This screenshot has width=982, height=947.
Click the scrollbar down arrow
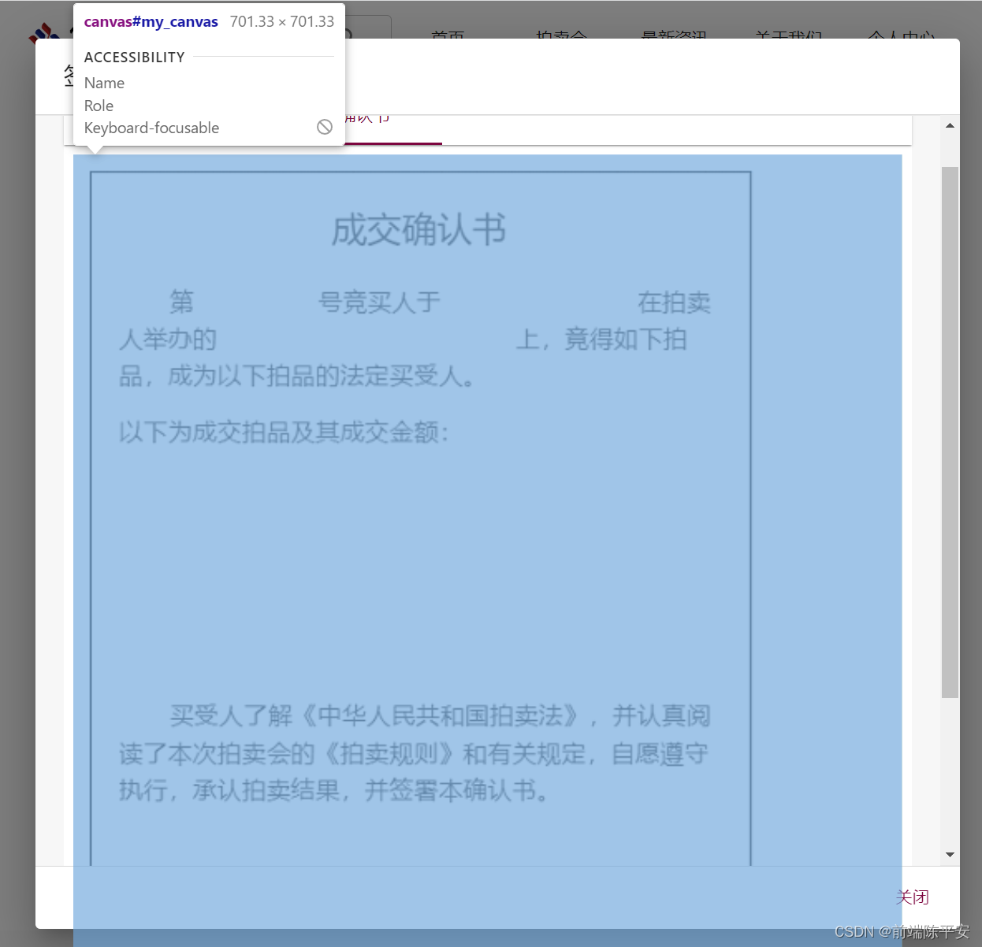(950, 854)
